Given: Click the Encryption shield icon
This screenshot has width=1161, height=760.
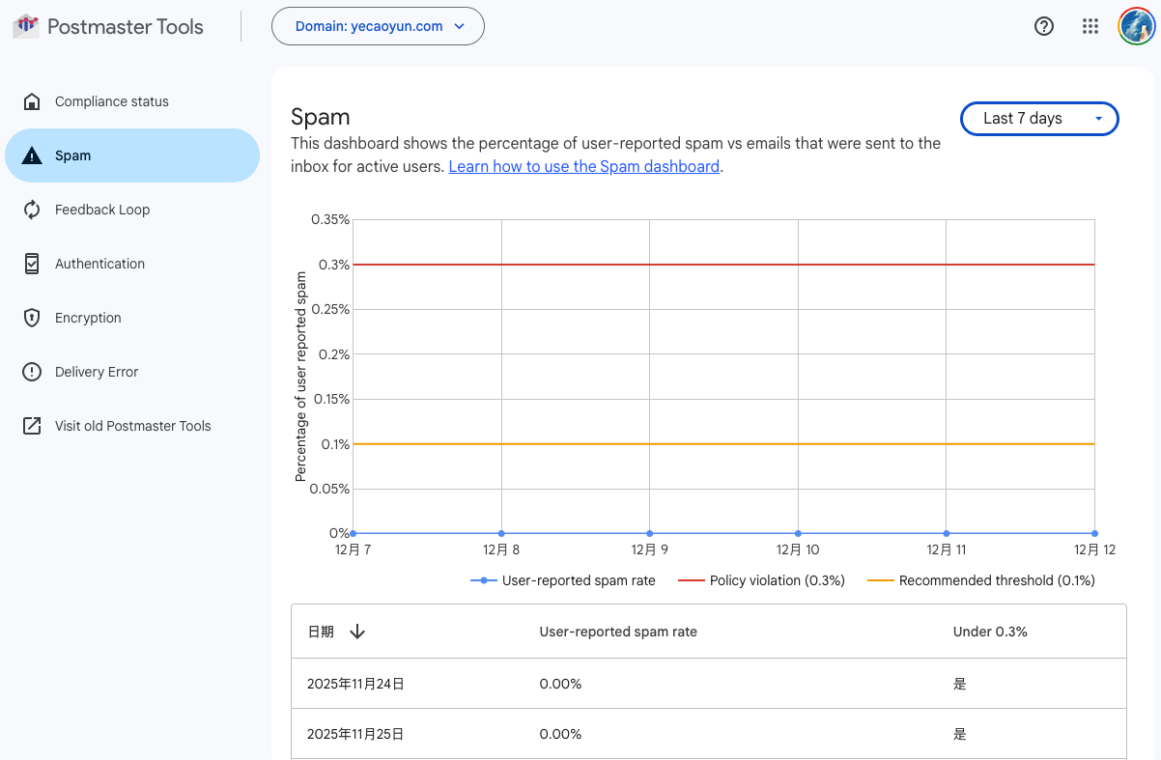Looking at the screenshot, I should pyautogui.click(x=32, y=318).
